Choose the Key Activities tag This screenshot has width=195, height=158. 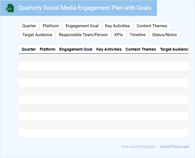(117, 26)
